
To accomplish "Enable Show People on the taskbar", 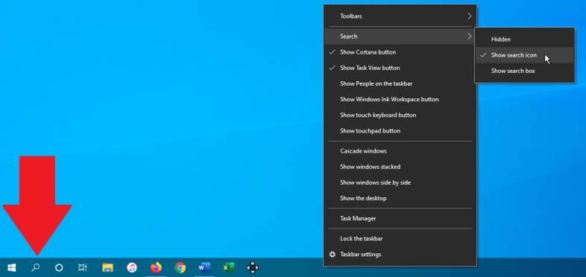I will [x=400, y=83].
